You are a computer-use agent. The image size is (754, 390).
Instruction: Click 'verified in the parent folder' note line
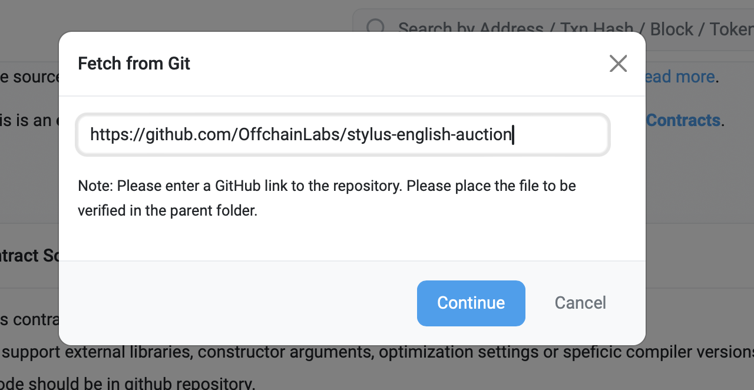[x=167, y=211]
